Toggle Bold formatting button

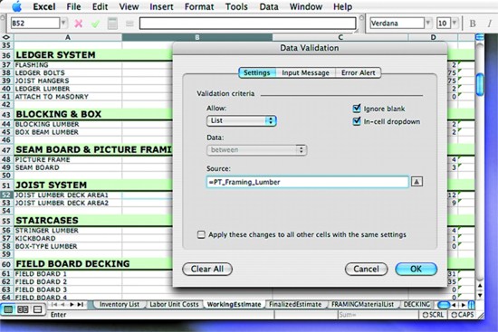point(473,24)
